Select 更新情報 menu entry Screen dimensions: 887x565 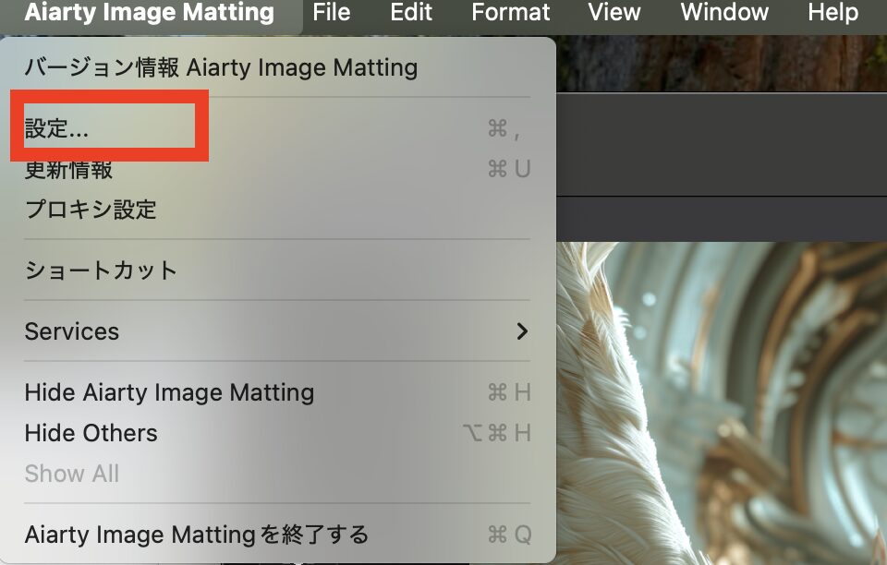(x=277, y=169)
